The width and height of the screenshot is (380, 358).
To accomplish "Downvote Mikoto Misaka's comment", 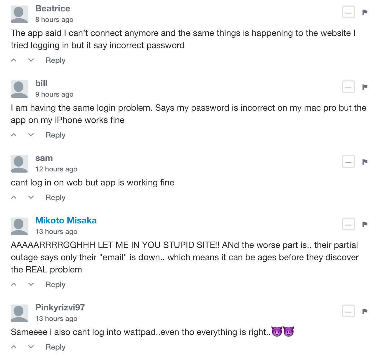I will point(31,284).
